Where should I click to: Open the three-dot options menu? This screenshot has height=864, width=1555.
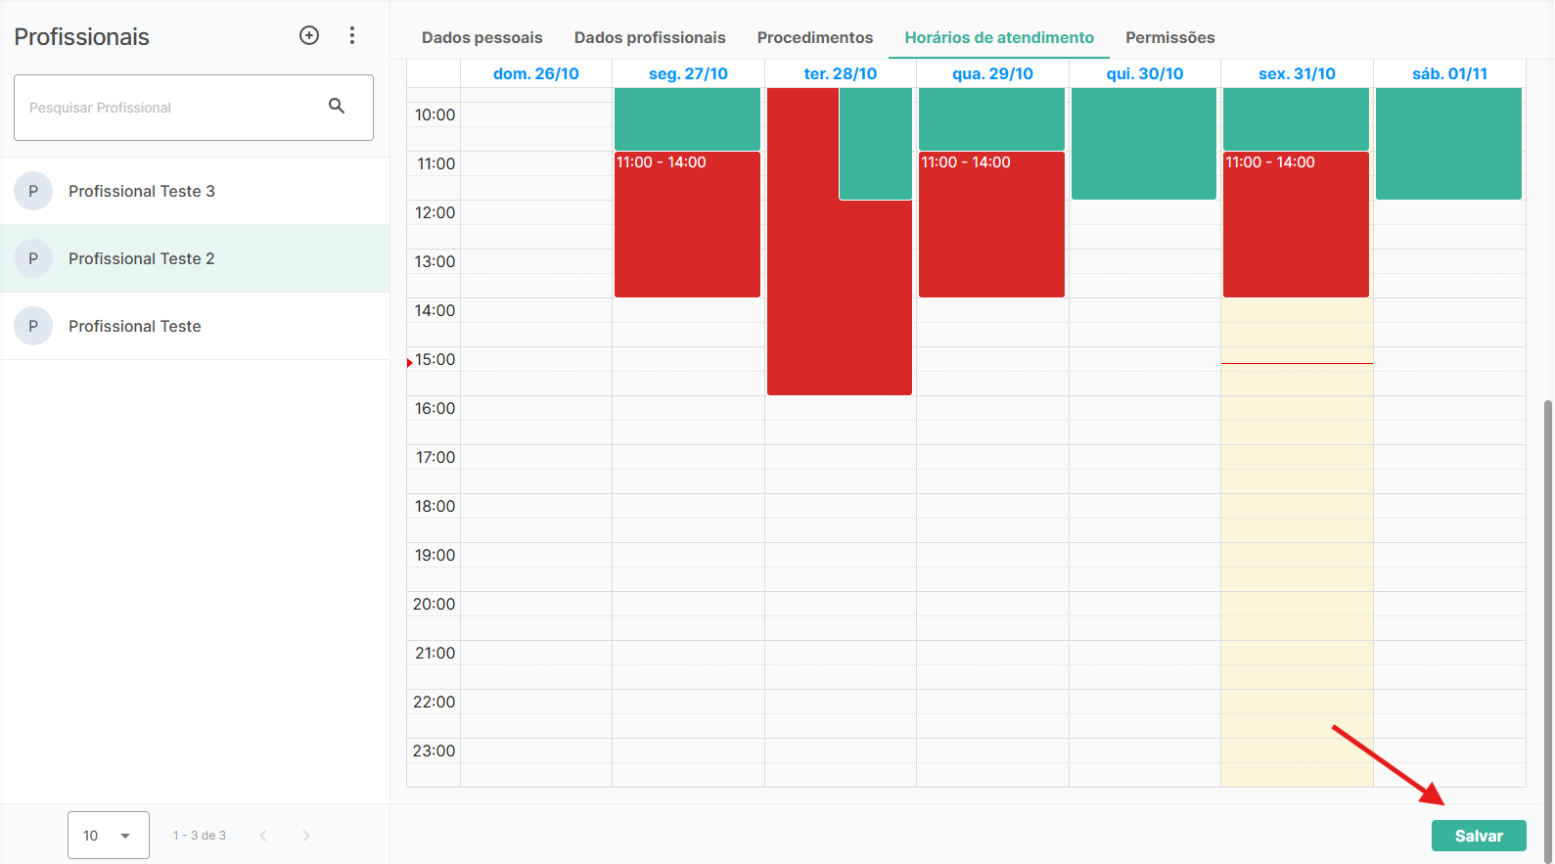pos(352,36)
